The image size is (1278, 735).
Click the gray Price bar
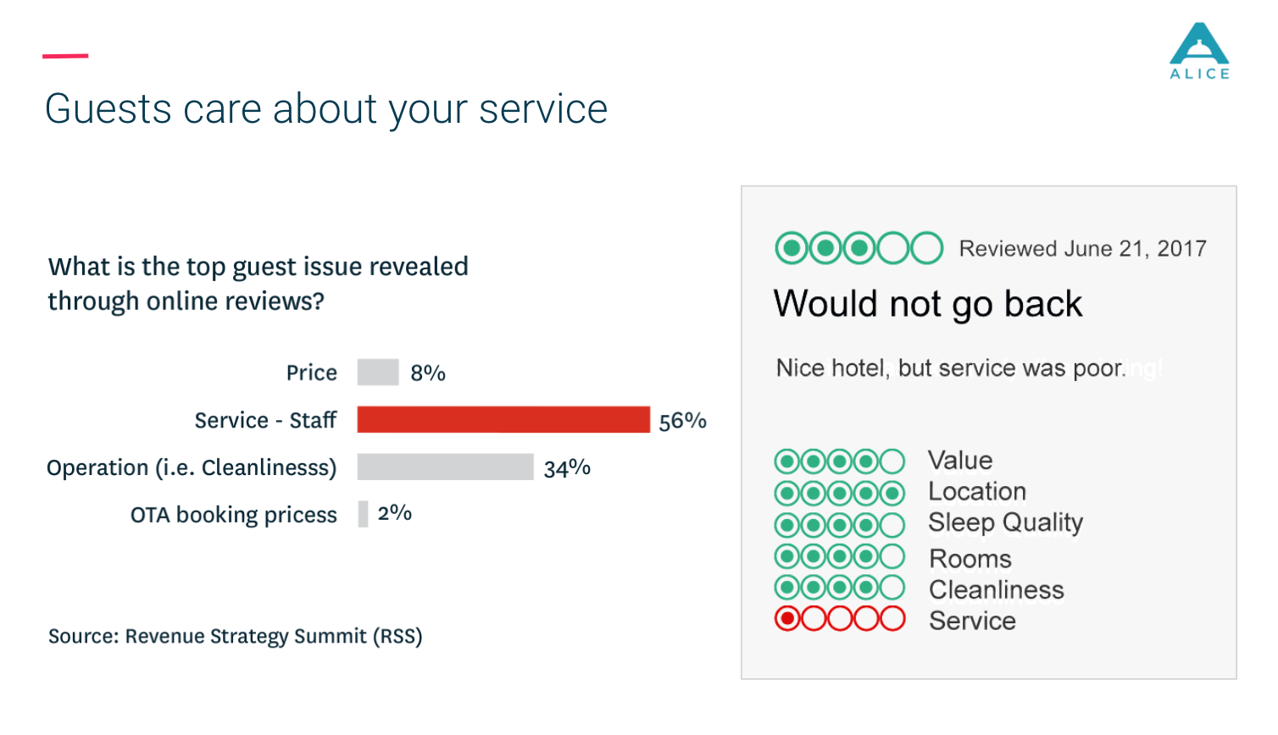pyautogui.click(x=378, y=373)
